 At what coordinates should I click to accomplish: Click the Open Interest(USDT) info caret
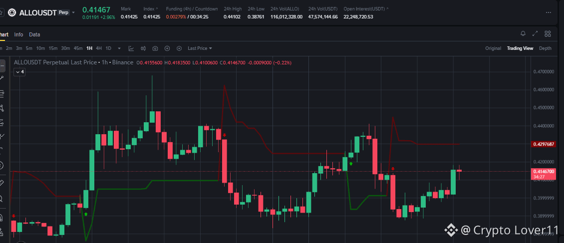[387, 8]
